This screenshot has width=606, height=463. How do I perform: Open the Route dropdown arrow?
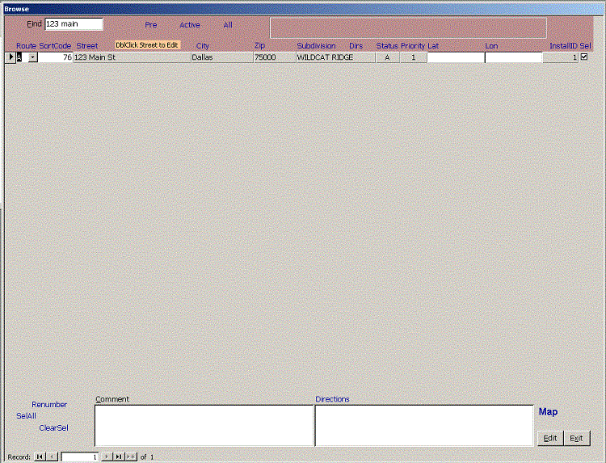point(32,57)
